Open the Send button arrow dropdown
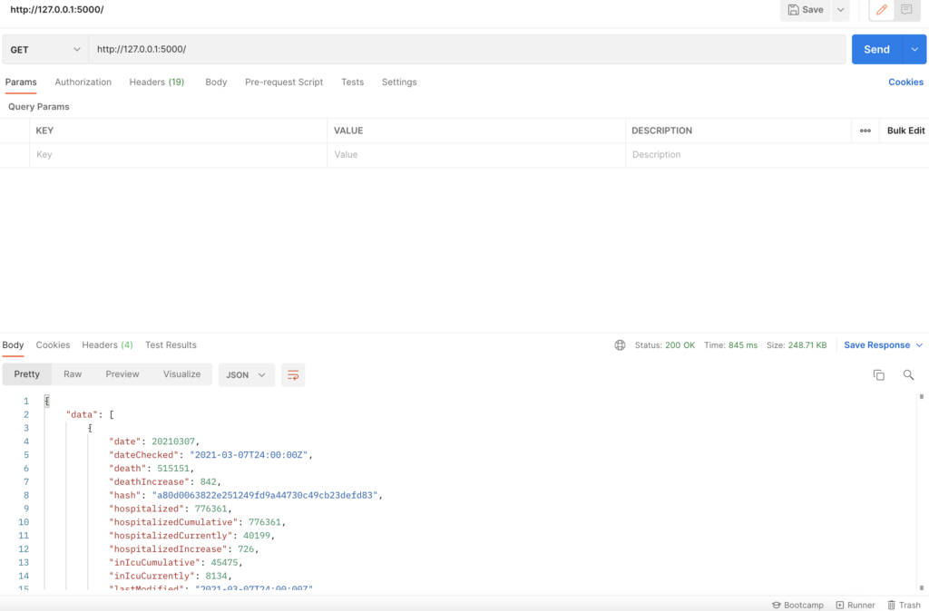 tap(914, 50)
